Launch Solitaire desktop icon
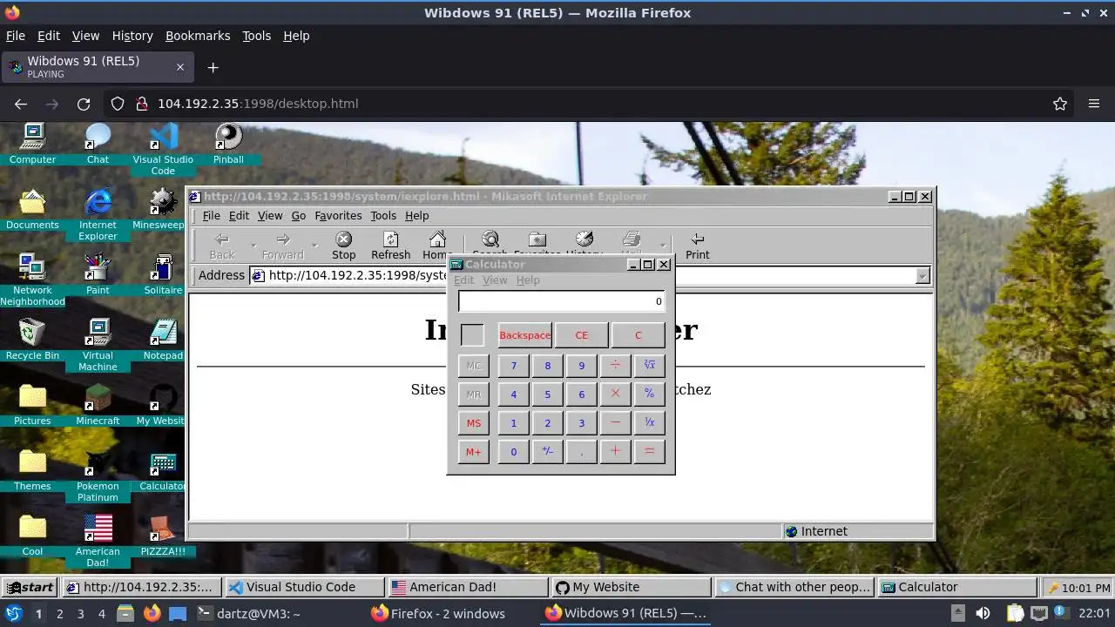Screen dimensions: 1115x627 tap(163, 274)
